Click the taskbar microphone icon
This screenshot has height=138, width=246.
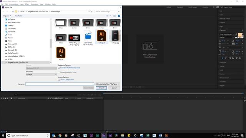pos(48,135)
